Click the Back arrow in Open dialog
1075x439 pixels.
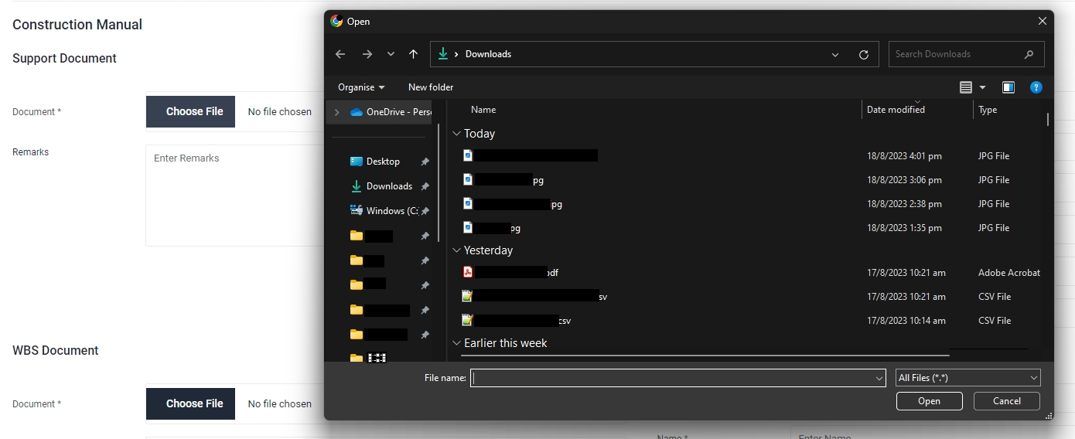(x=340, y=54)
